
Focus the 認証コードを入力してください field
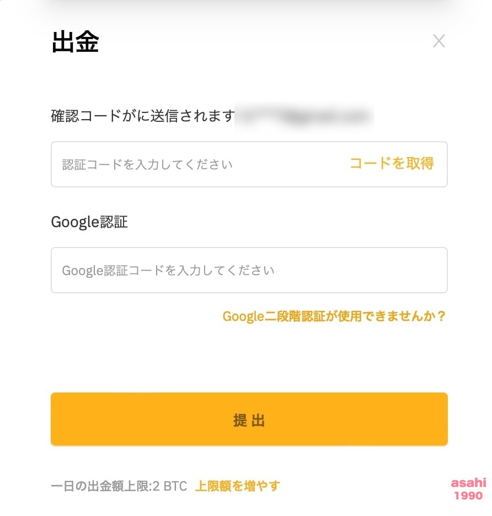pos(249,164)
